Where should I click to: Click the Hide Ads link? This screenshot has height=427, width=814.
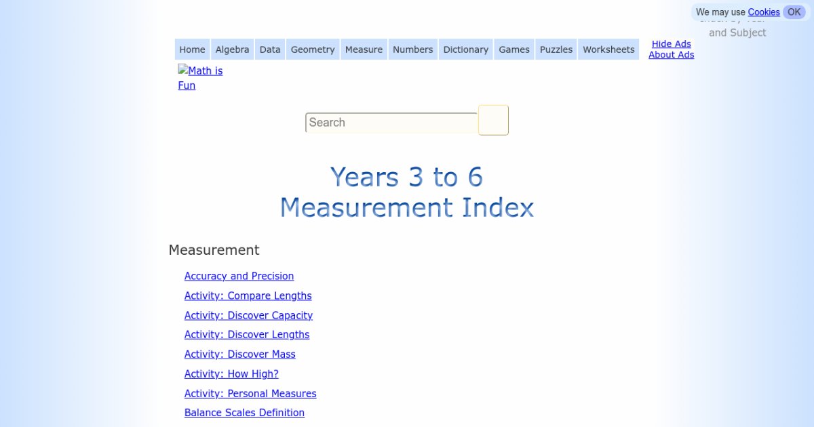click(671, 43)
